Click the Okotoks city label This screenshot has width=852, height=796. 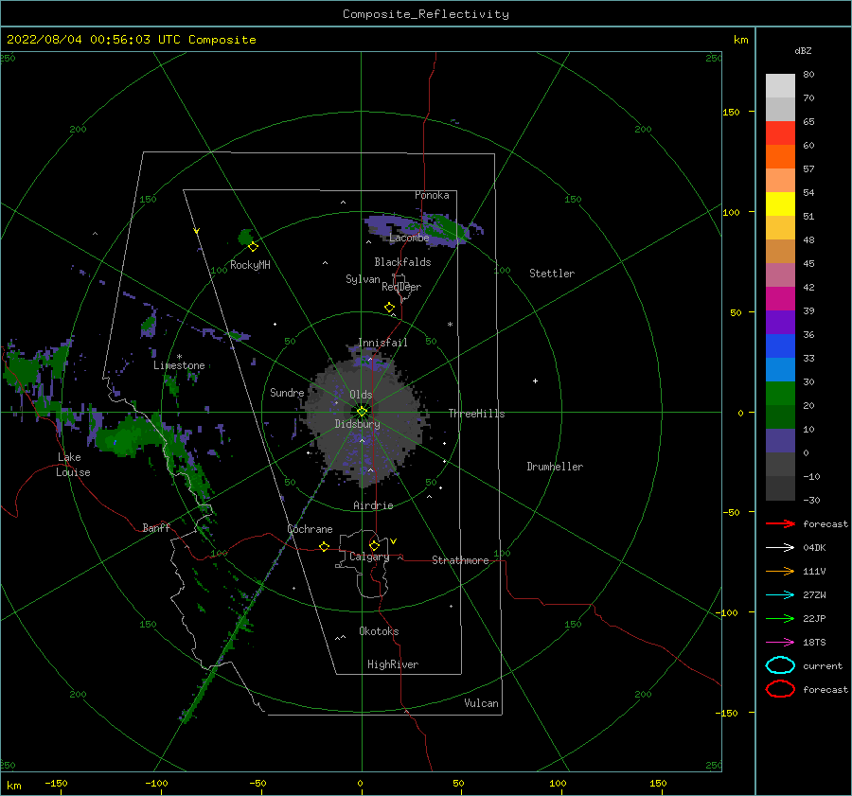click(379, 630)
